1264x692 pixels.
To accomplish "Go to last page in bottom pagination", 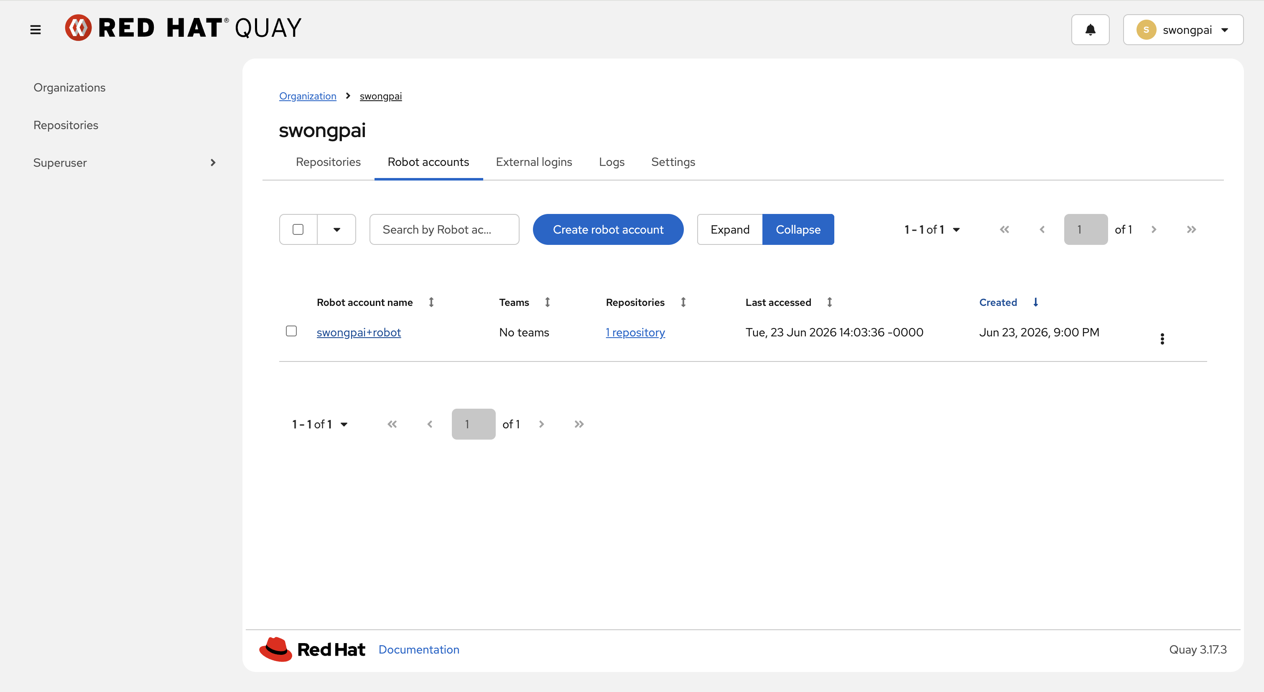I will pos(578,424).
